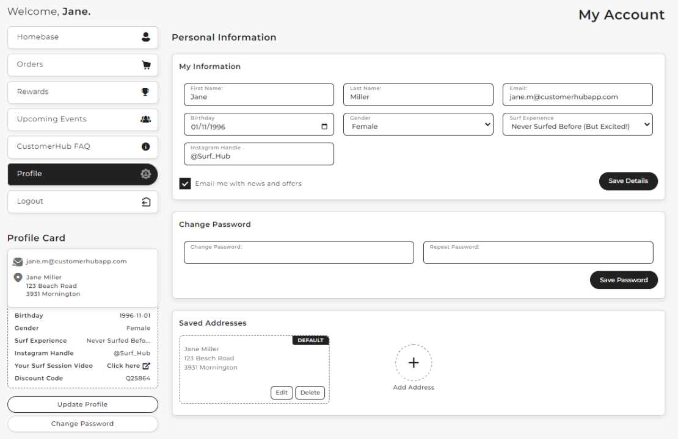The width and height of the screenshot is (678, 439).
Task: Click the Rewards trophy icon
Action: point(145,92)
